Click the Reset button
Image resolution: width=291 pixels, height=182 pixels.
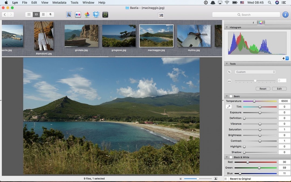point(263,89)
